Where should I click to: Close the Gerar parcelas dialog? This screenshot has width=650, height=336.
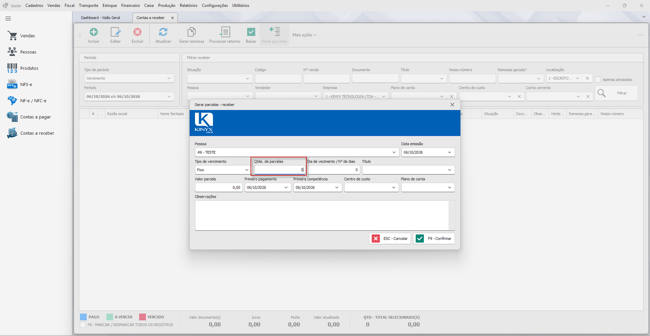tap(452, 105)
